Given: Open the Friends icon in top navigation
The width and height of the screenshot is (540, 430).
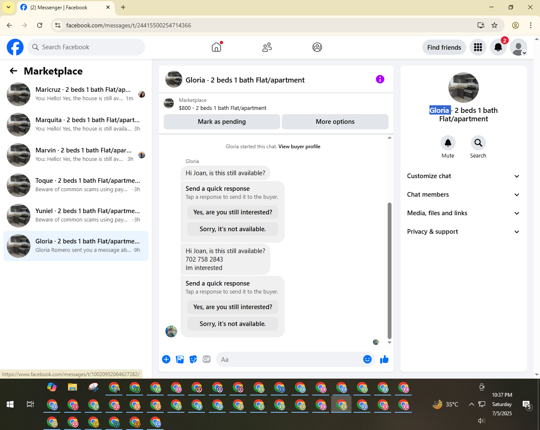Looking at the screenshot, I should pos(267,47).
